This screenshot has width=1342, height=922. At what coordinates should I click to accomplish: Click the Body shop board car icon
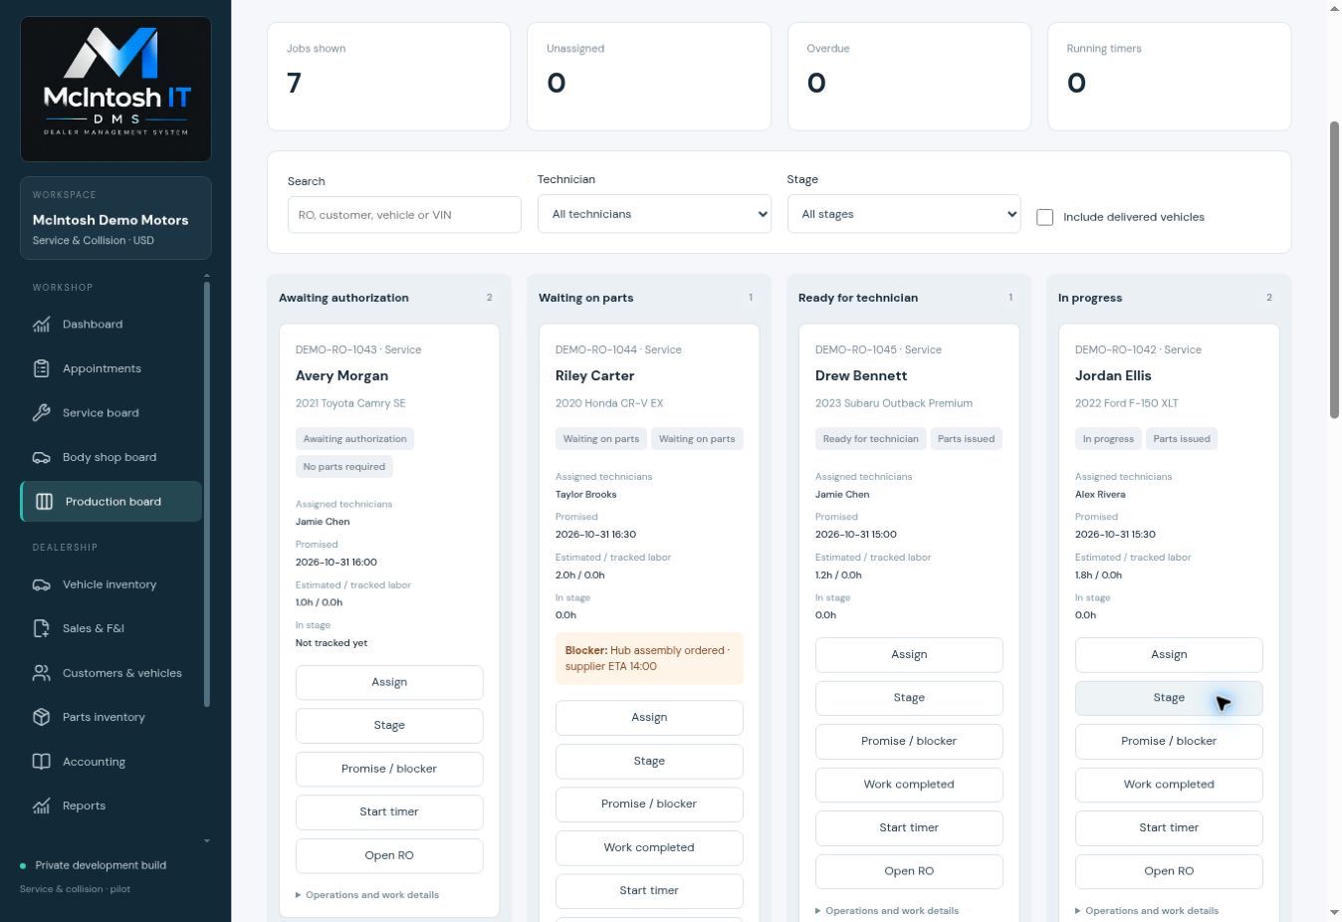(41, 457)
